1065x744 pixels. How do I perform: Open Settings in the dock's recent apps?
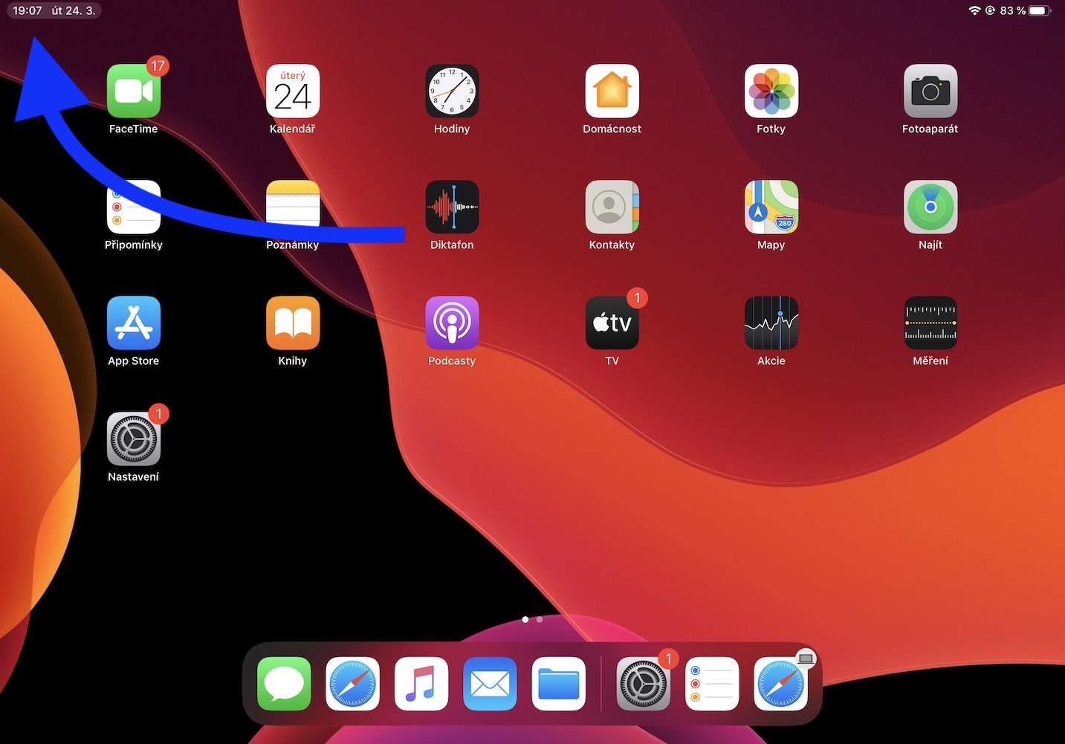point(644,684)
